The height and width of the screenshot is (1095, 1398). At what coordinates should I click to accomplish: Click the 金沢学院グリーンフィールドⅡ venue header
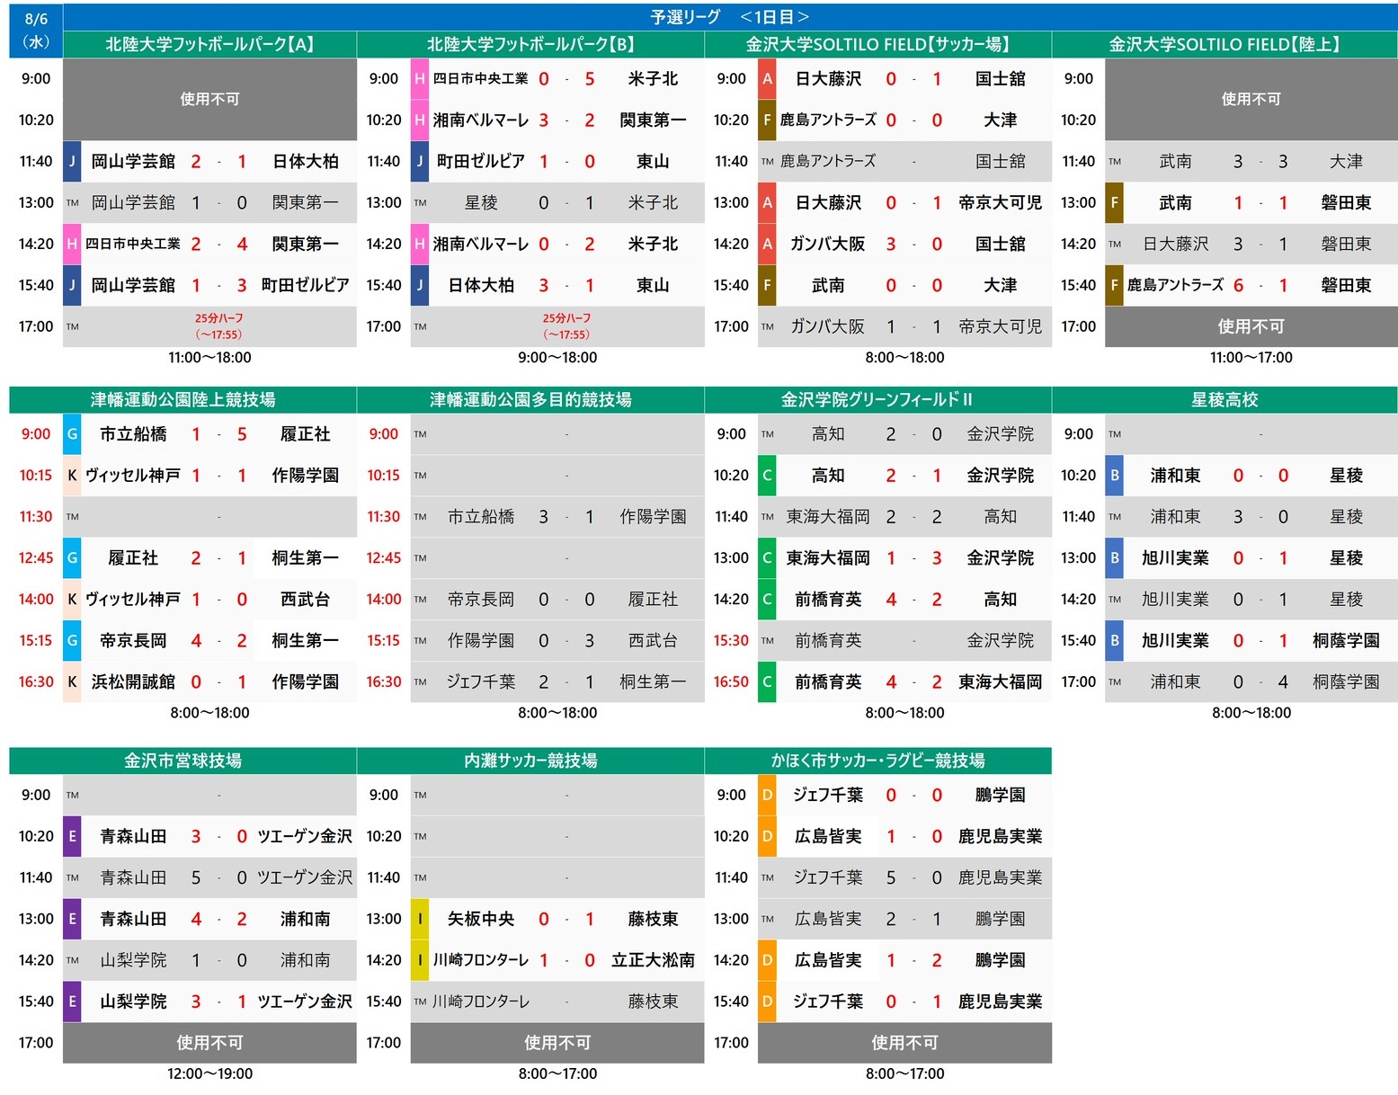[878, 400]
